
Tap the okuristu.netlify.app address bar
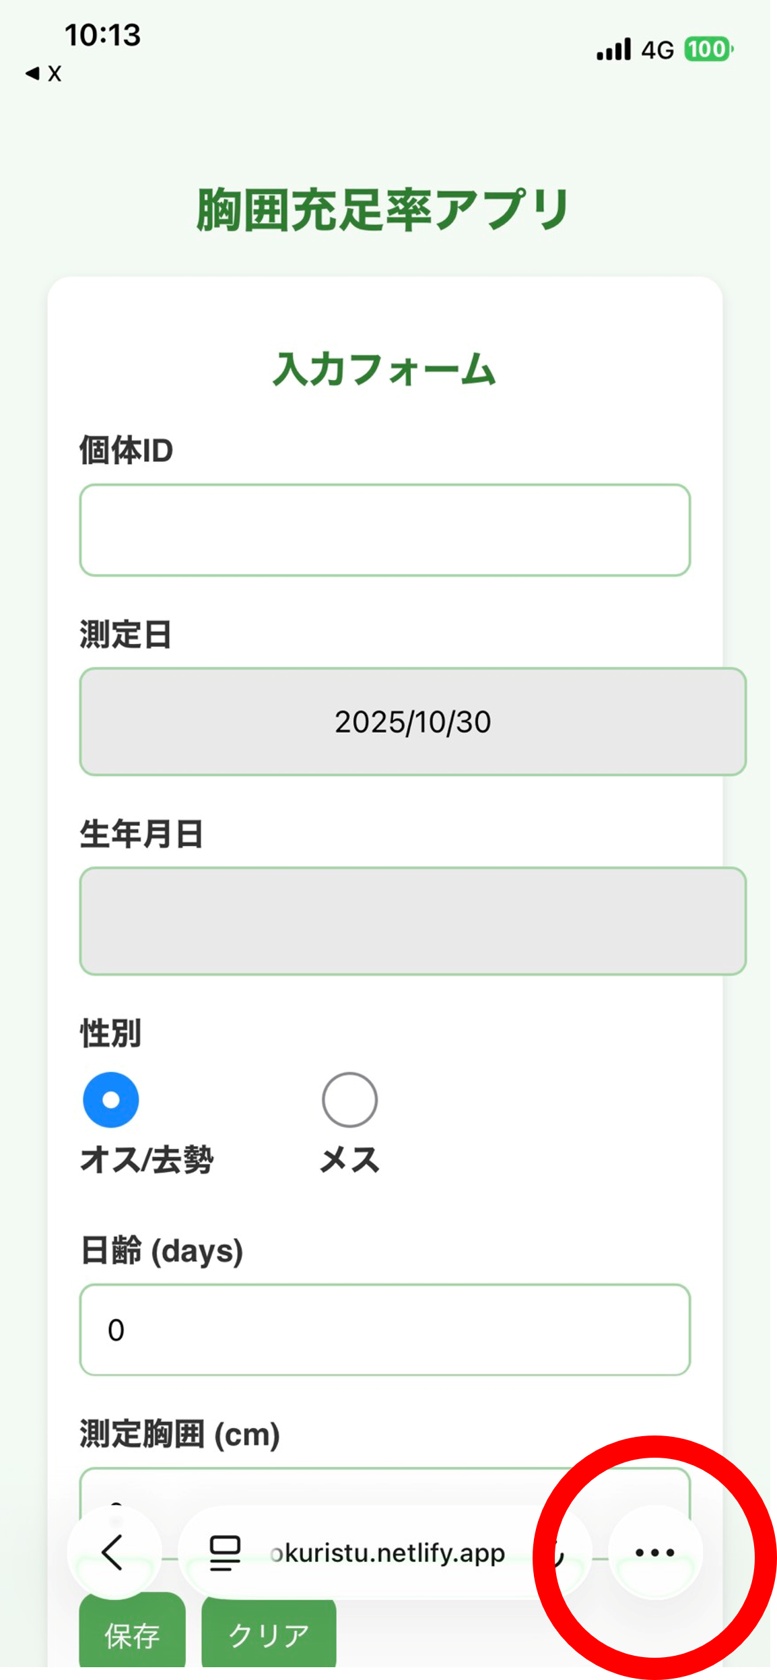387,1552
